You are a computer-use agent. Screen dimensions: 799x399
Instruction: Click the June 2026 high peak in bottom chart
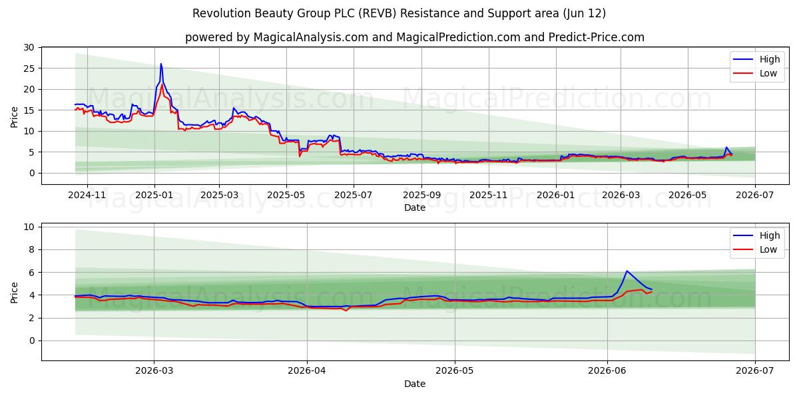627,271
